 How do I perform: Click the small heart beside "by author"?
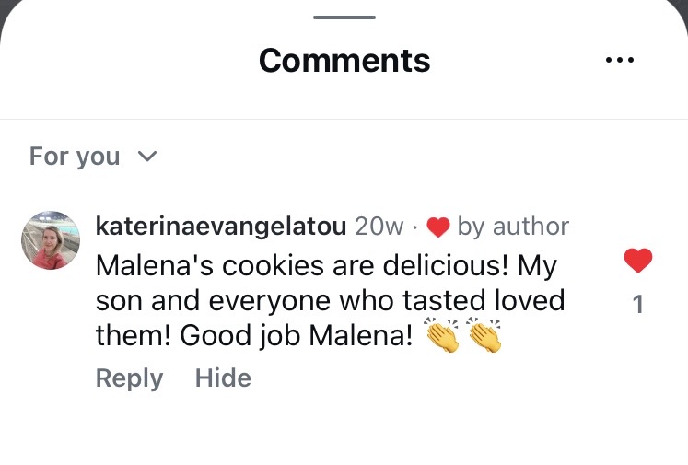pos(438,227)
